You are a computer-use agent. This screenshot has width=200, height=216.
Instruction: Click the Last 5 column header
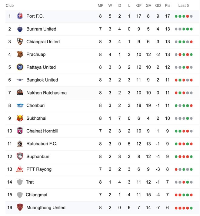click(184, 5)
